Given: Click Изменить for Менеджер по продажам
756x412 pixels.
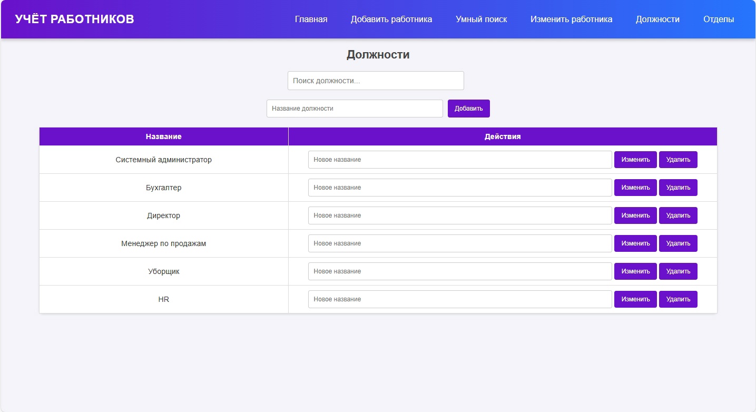Looking at the screenshot, I should coord(635,243).
